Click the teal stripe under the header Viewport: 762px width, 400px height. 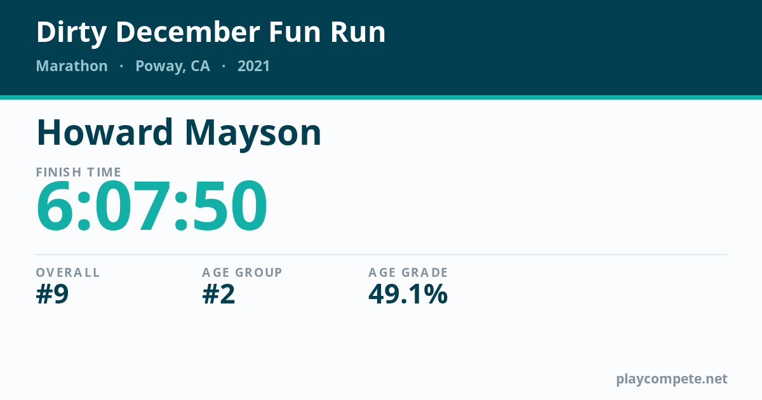381,97
